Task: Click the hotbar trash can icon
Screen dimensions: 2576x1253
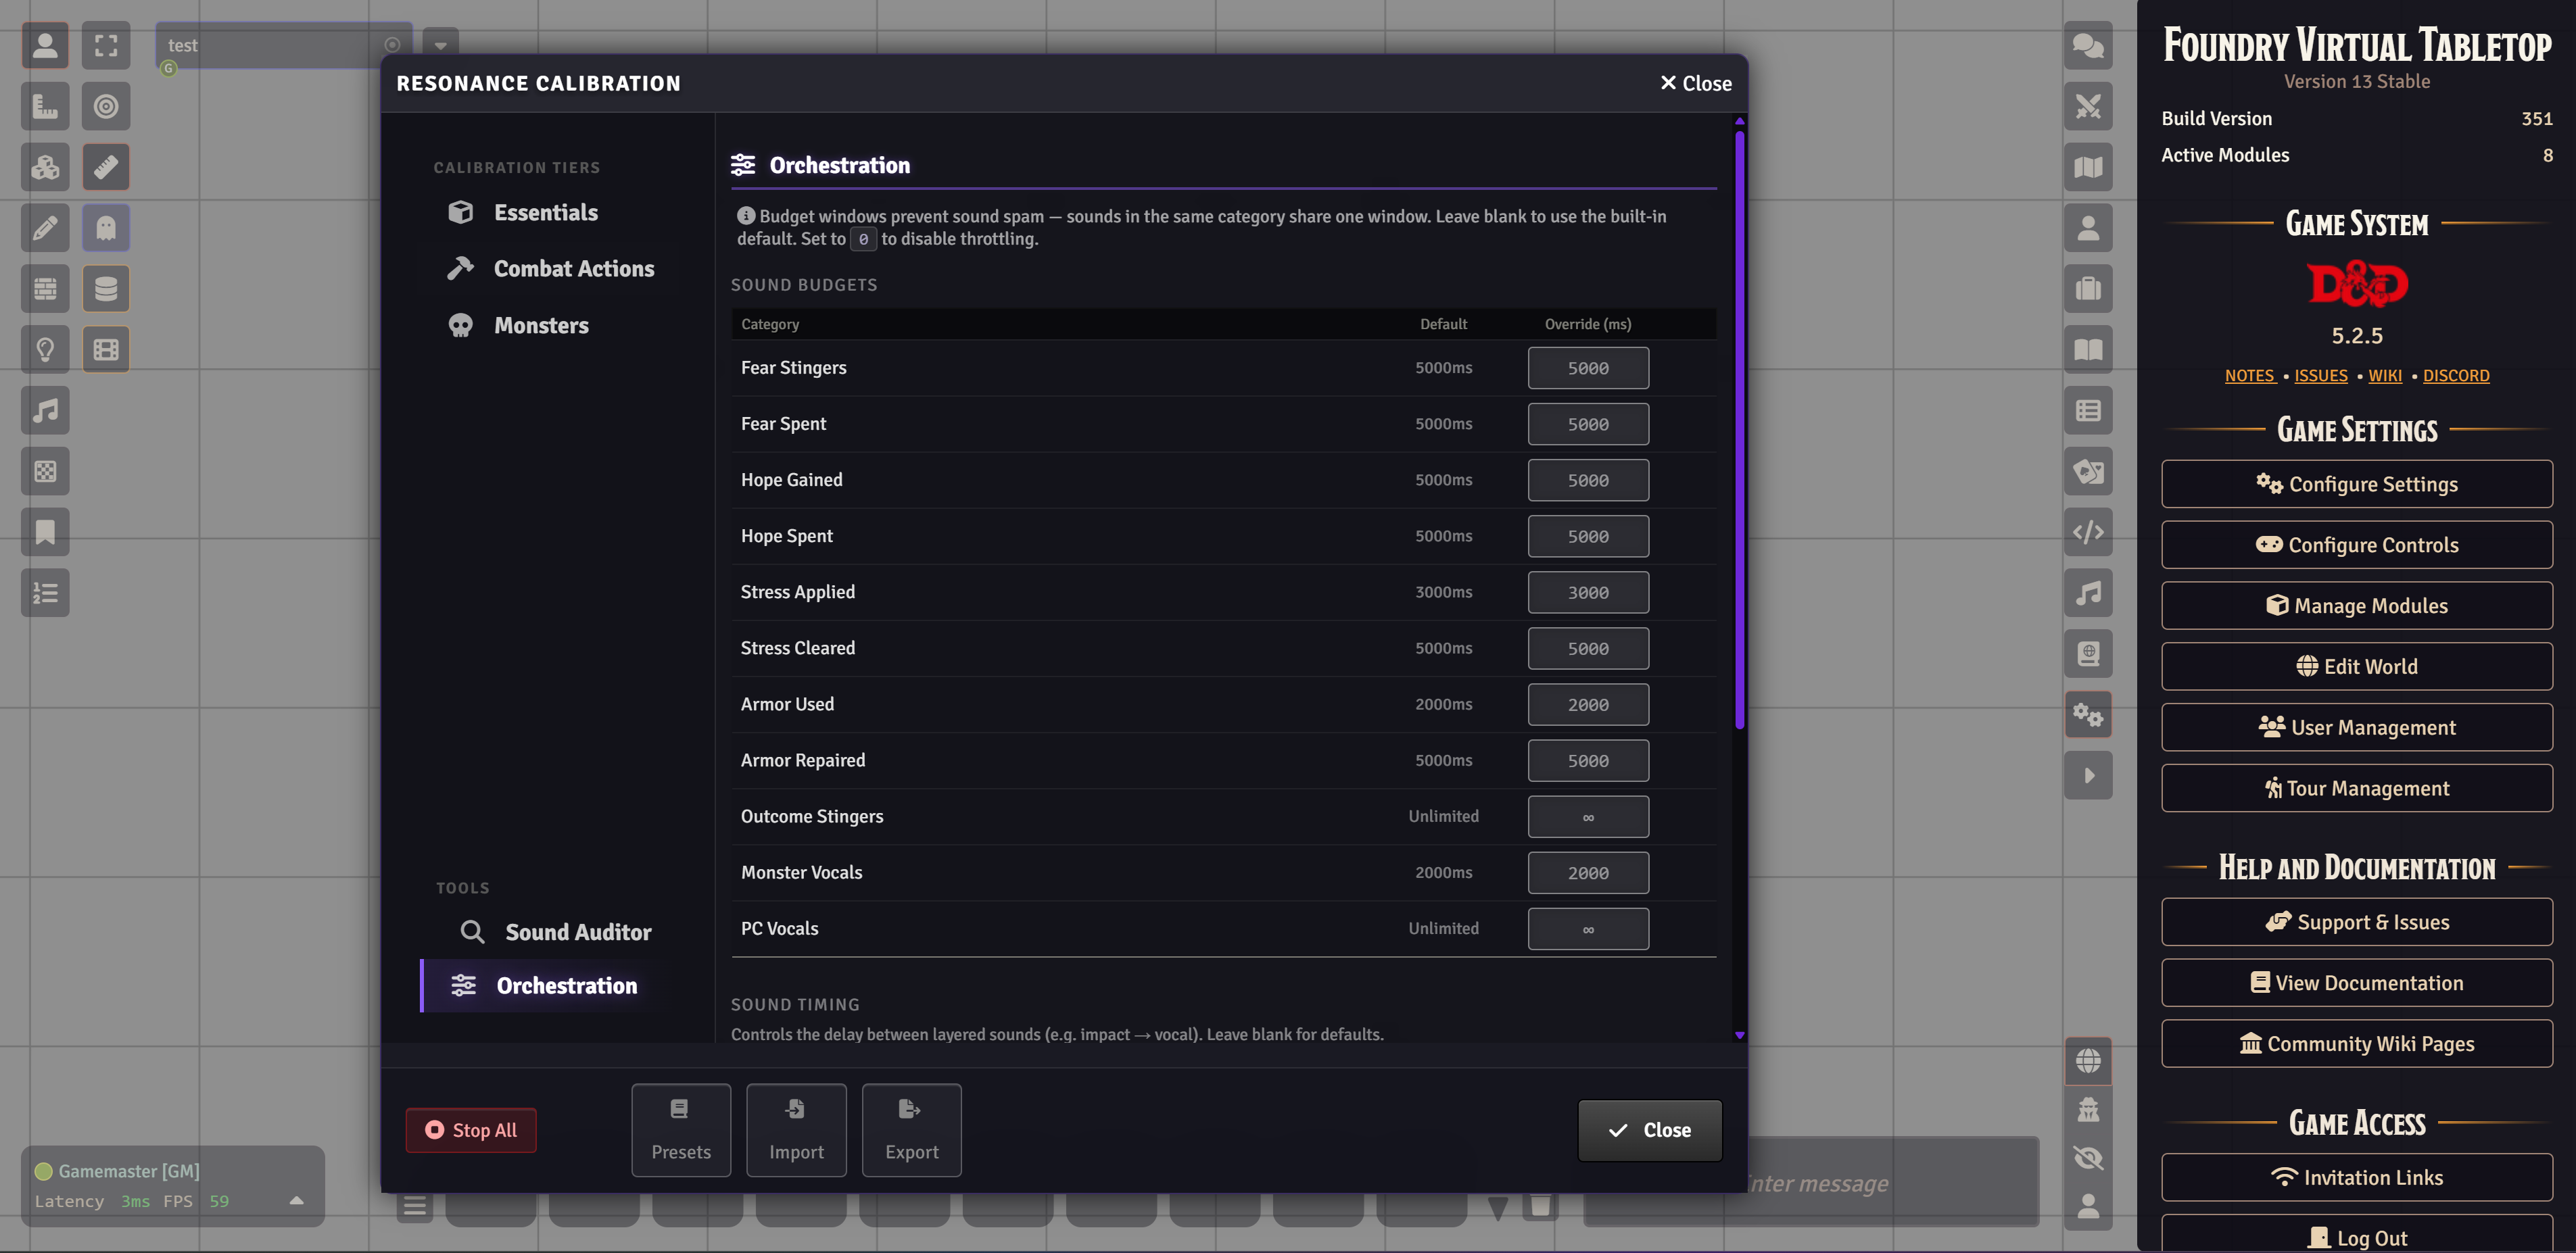Action: pos(1540,1205)
